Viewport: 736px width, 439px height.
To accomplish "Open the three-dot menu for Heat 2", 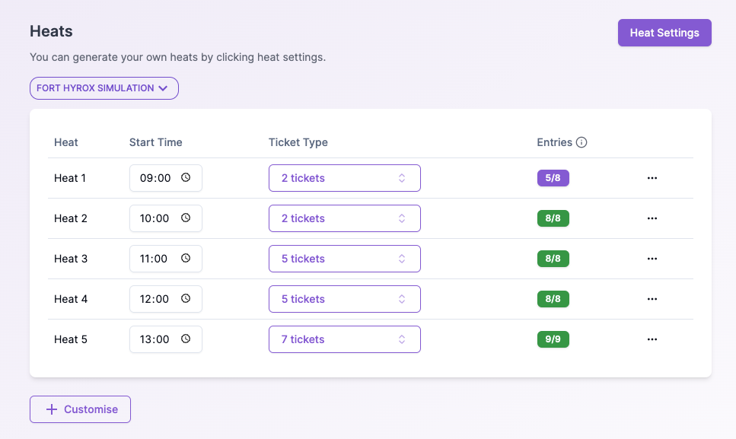I will click(652, 218).
